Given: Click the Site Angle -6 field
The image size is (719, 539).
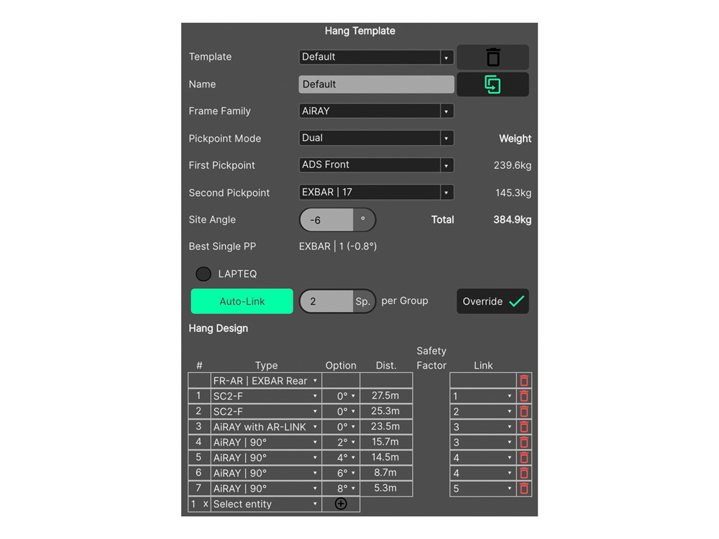Looking at the screenshot, I should coord(326,220).
